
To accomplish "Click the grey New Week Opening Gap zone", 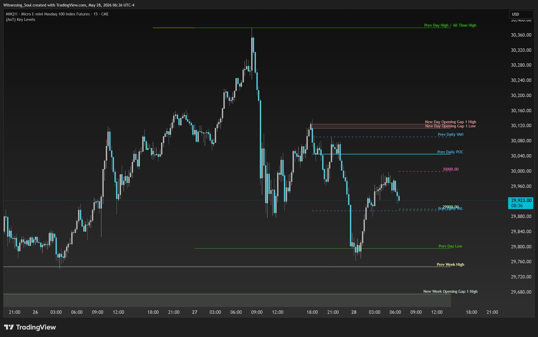I will pos(227,300).
